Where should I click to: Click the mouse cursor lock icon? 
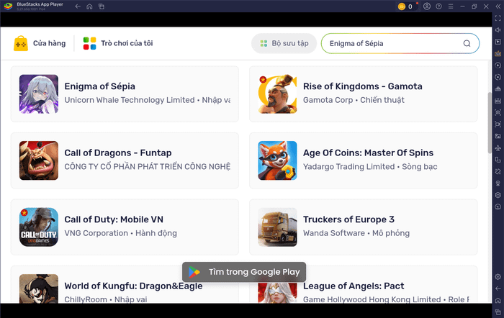pyautogui.click(x=498, y=42)
